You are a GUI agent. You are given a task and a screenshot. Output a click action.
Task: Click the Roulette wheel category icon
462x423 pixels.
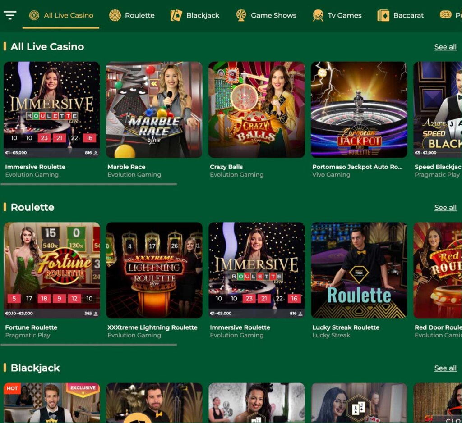pos(115,15)
